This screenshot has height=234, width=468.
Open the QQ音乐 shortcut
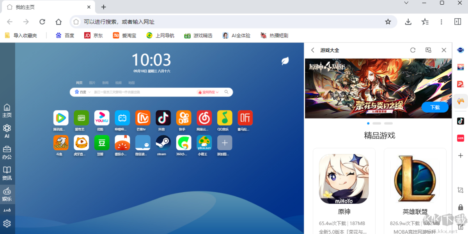[224, 118]
